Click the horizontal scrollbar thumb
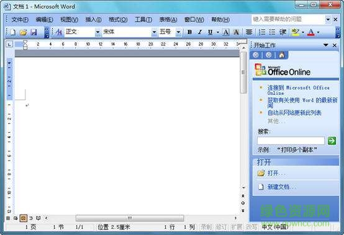 coord(130,218)
